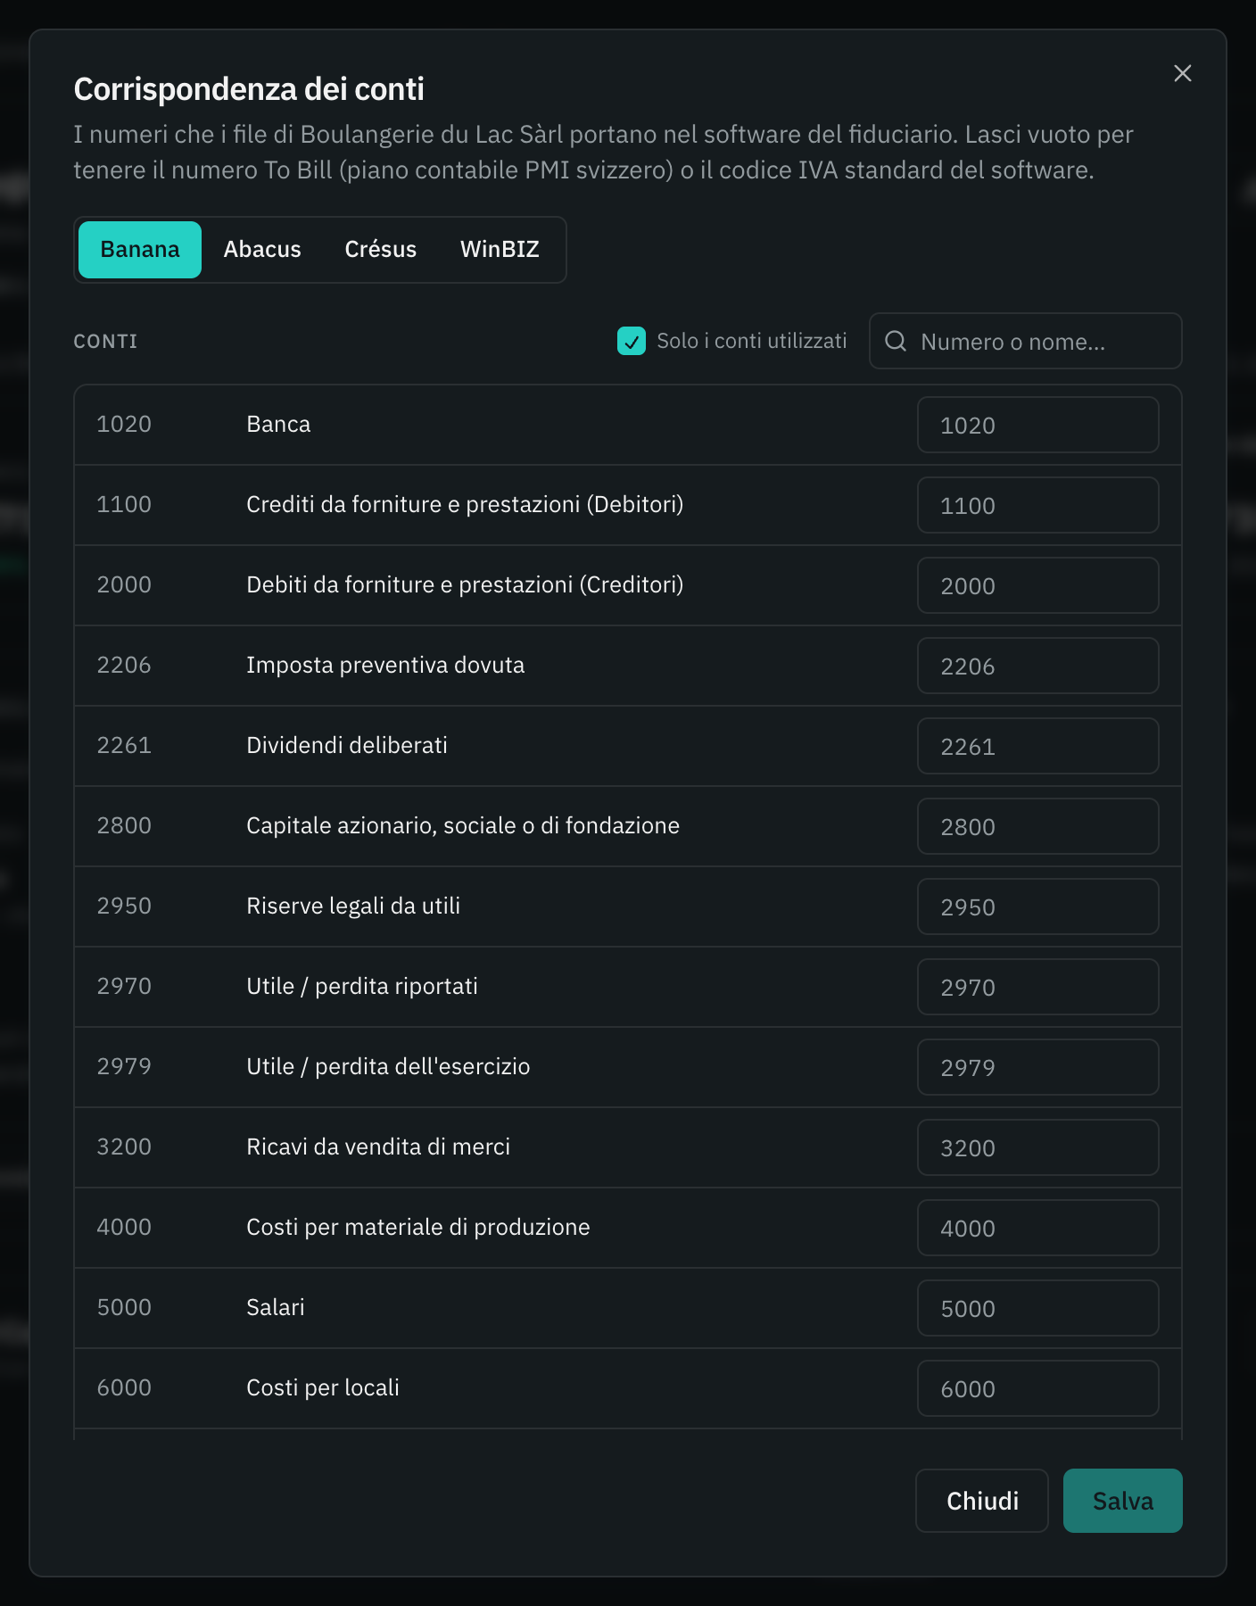Uncheck Solo i conti utilizzati checkbox
The width and height of the screenshot is (1256, 1606).
[x=632, y=341]
